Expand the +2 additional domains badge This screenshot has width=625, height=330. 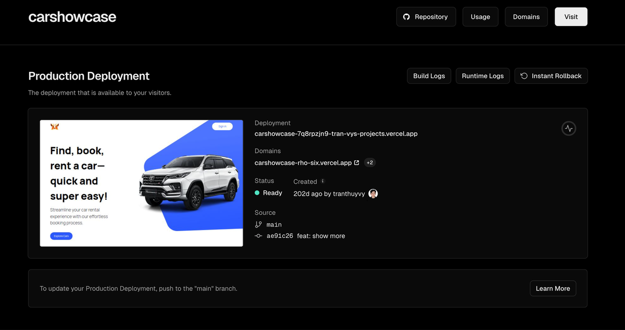[x=370, y=162]
